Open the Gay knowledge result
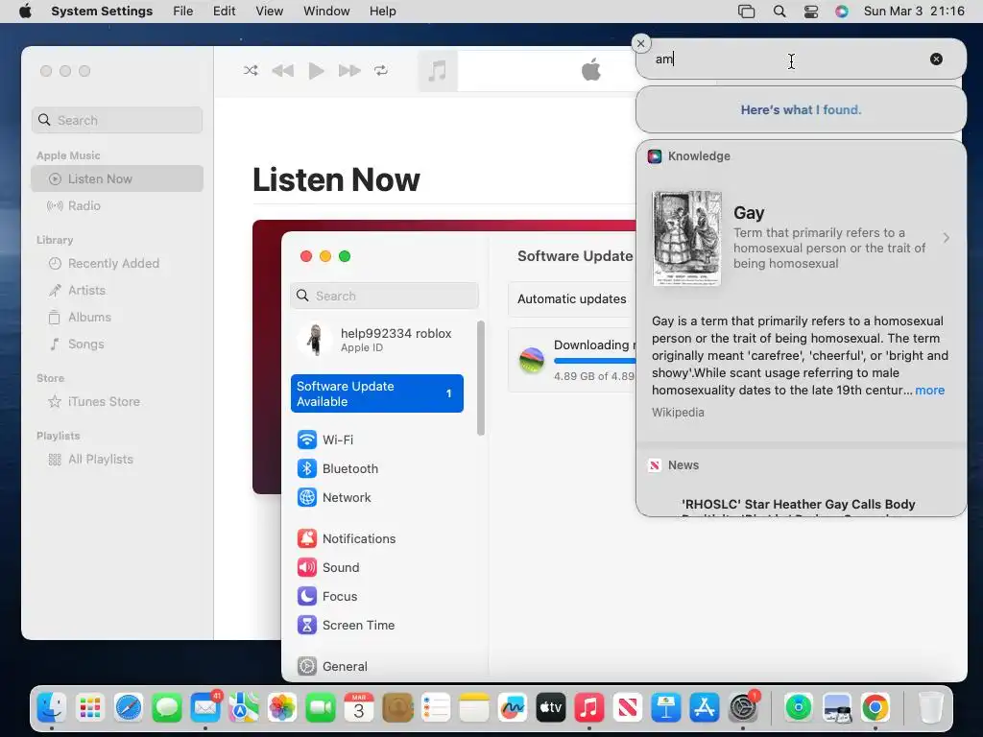 pyautogui.click(x=802, y=238)
